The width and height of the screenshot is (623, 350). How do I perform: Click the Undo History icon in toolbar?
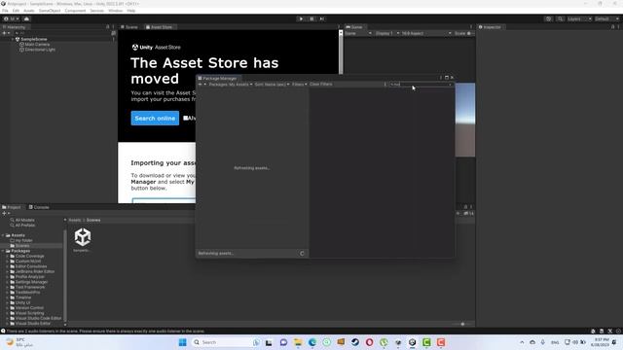point(548,18)
